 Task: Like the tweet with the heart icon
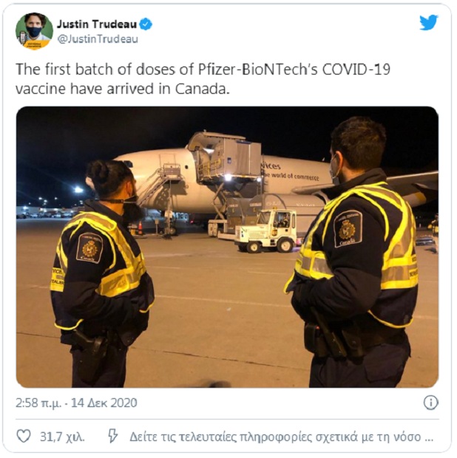(24, 436)
